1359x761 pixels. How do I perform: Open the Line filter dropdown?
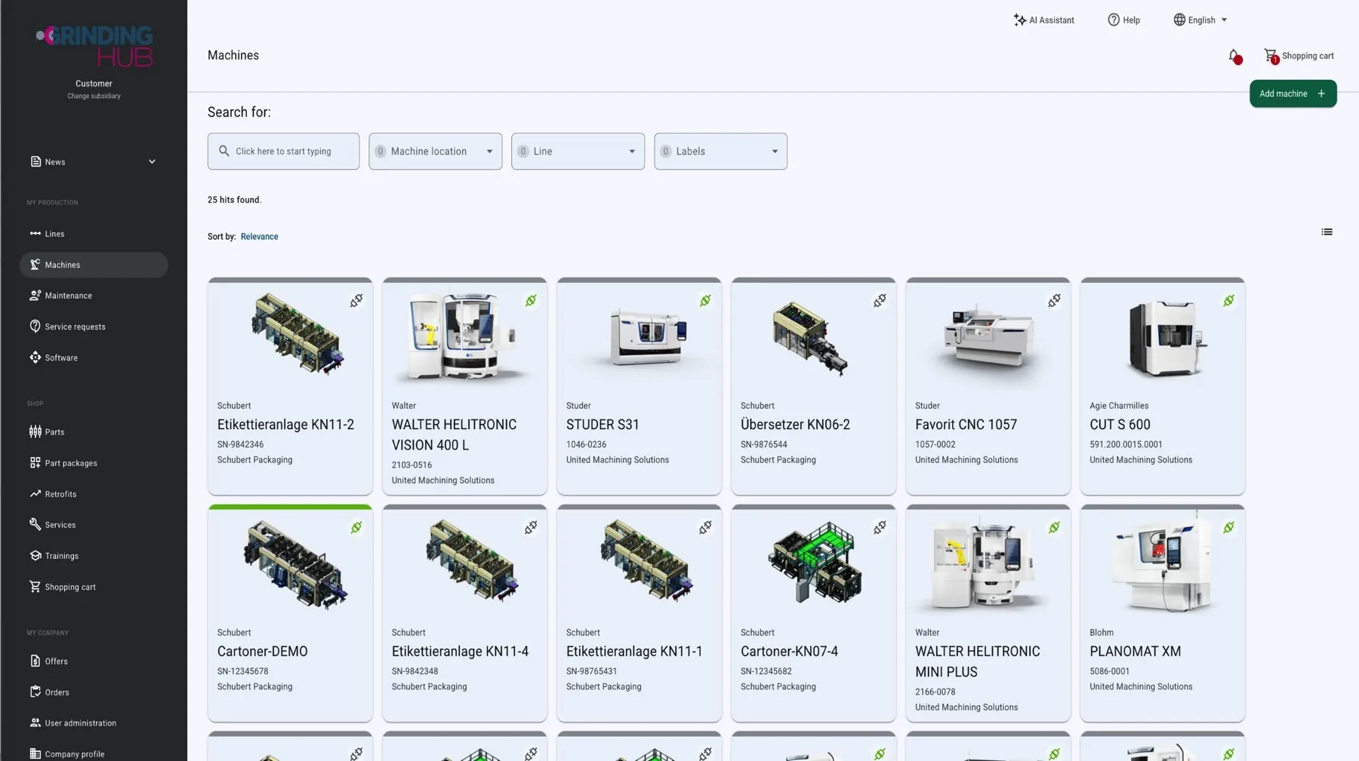pos(578,152)
